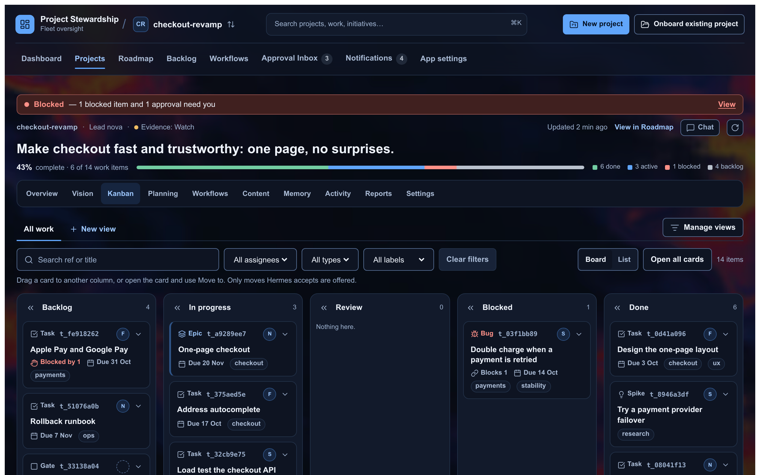Click the Project Stewardship grid logo icon
760x475 pixels.
pos(25,24)
